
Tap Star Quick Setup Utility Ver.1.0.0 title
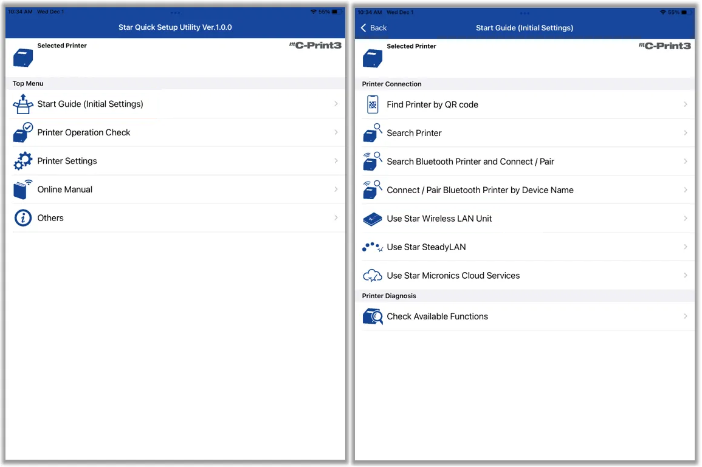coord(175,27)
